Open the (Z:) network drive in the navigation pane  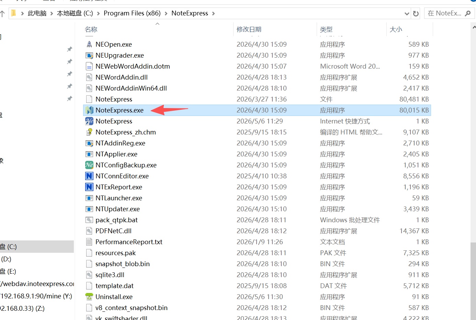click(22, 308)
